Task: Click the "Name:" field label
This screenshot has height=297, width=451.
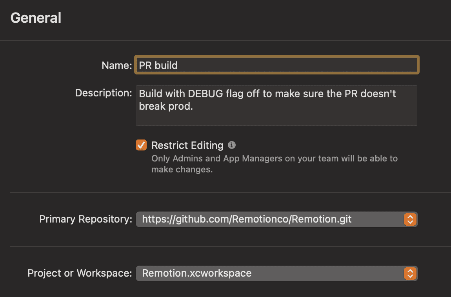Action: coord(116,65)
